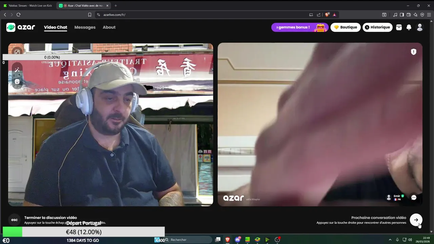
Task: Open a new browser tab
Action: [116, 6]
